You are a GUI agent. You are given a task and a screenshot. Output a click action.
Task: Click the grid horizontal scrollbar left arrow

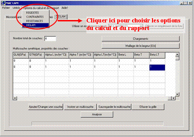pyautogui.click(x=15, y=98)
